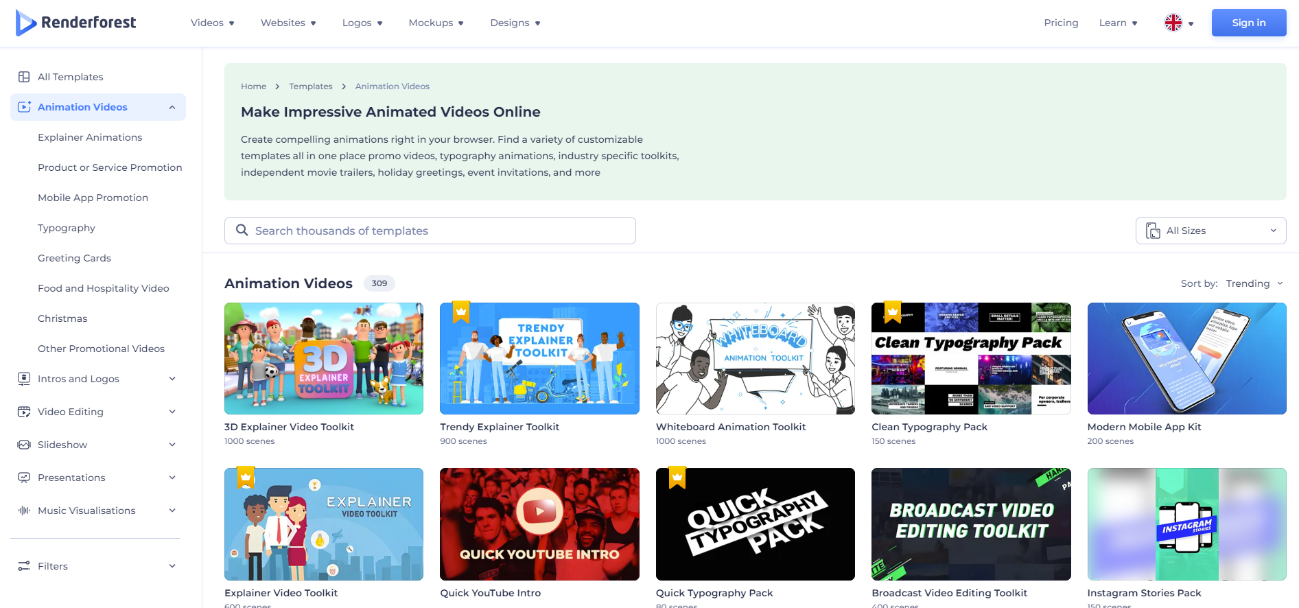
Task: Open the Whiteboard Animation Toolkit thumbnail
Action: click(x=755, y=358)
